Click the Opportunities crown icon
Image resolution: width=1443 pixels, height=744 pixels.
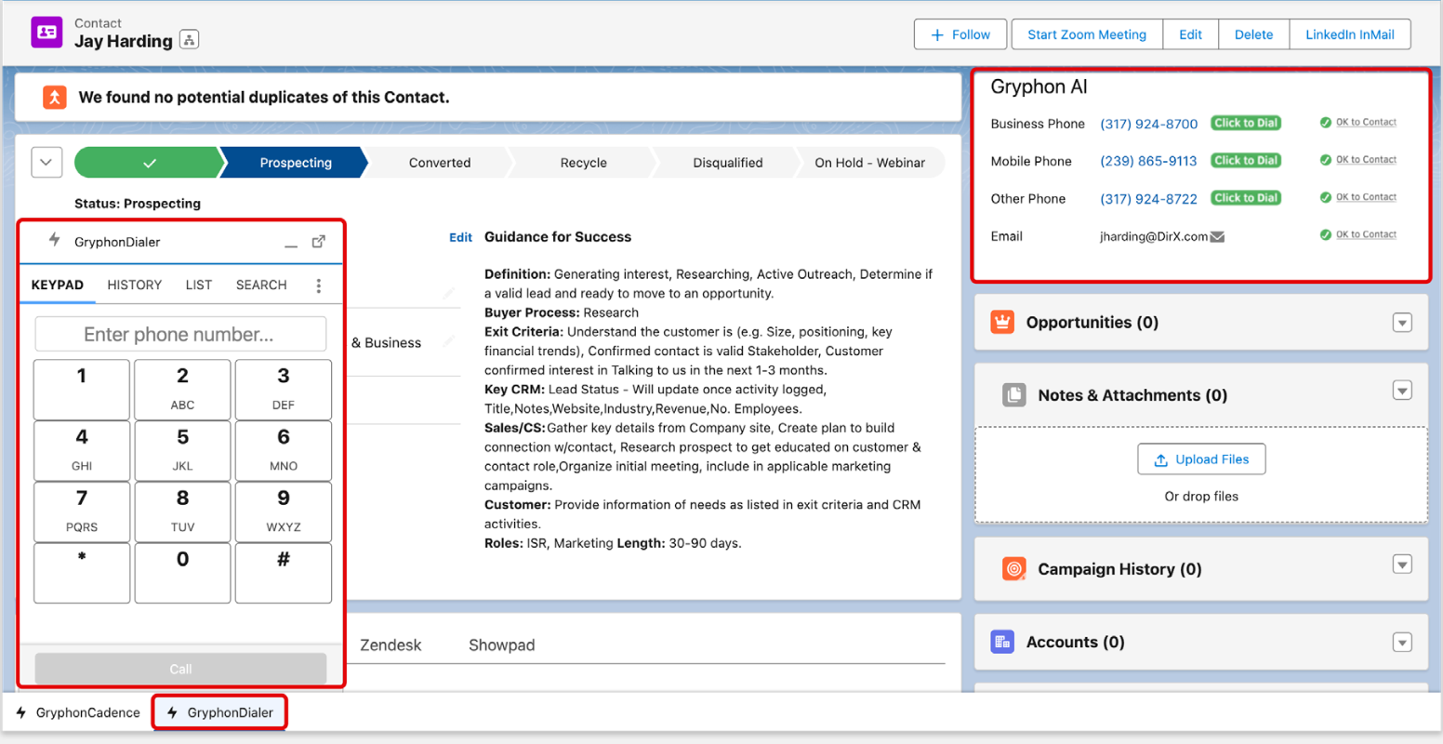click(x=1002, y=323)
